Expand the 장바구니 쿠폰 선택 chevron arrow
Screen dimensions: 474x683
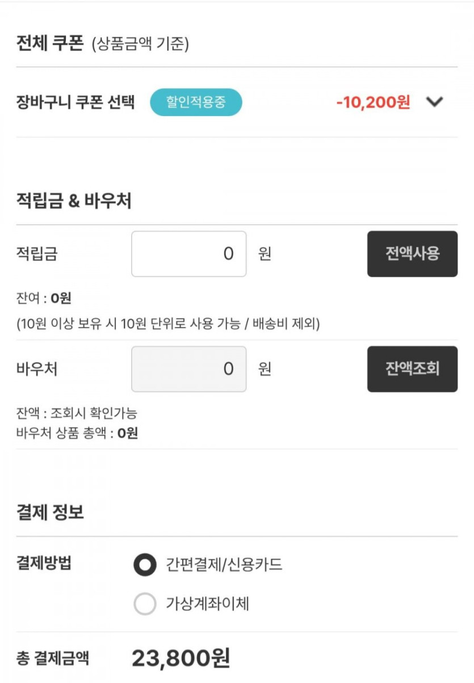tap(434, 102)
